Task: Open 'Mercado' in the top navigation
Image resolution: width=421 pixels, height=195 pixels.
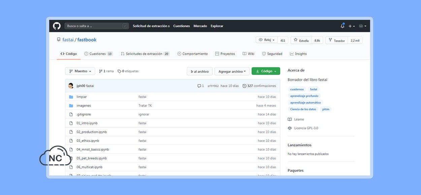Action: (200, 26)
